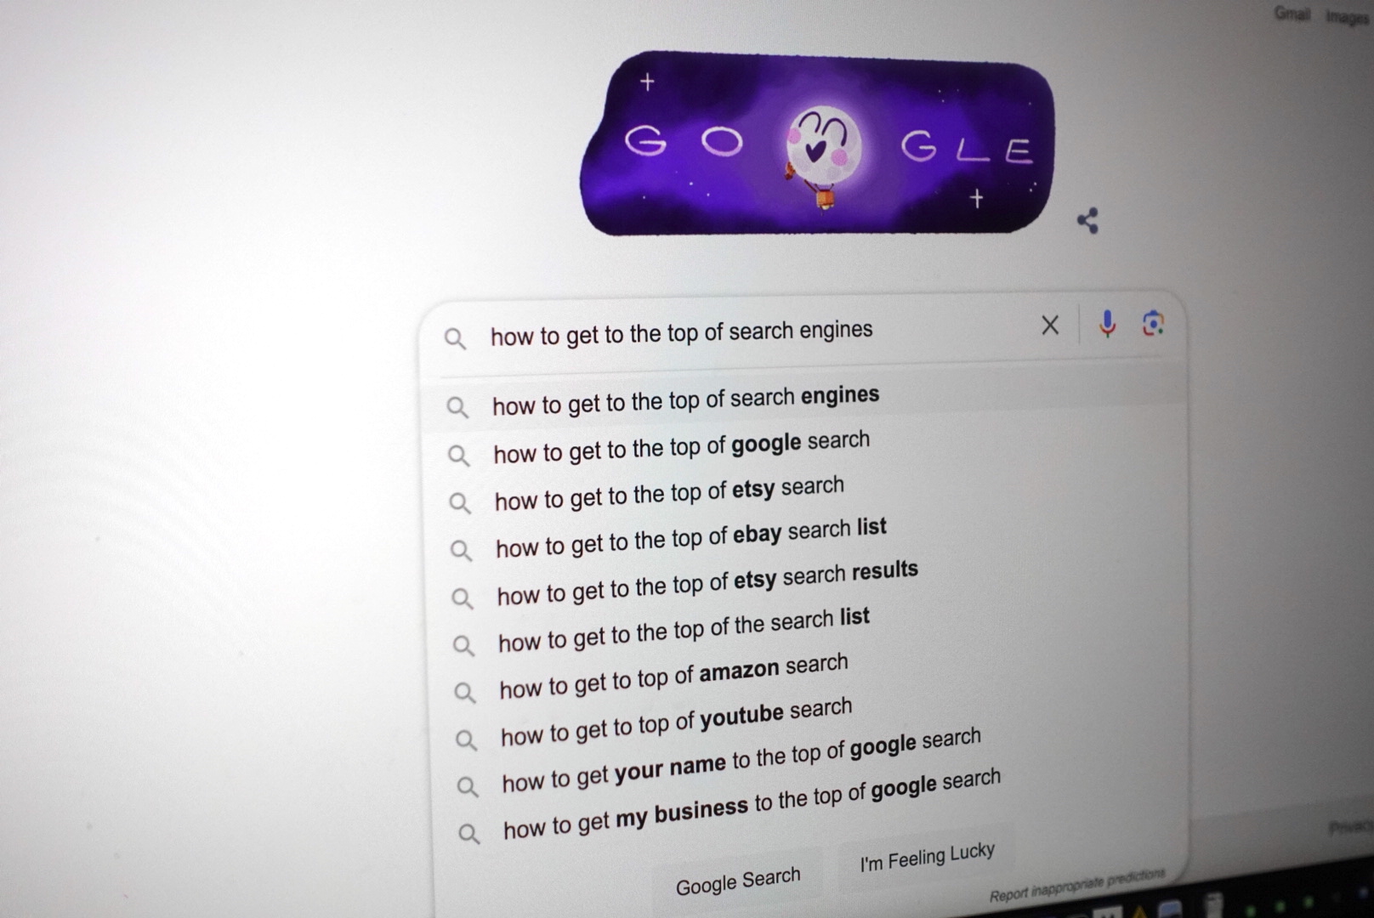Click the I'm Feeling Lucky button
The image size is (1374, 918).
click(x=927, y=857)
